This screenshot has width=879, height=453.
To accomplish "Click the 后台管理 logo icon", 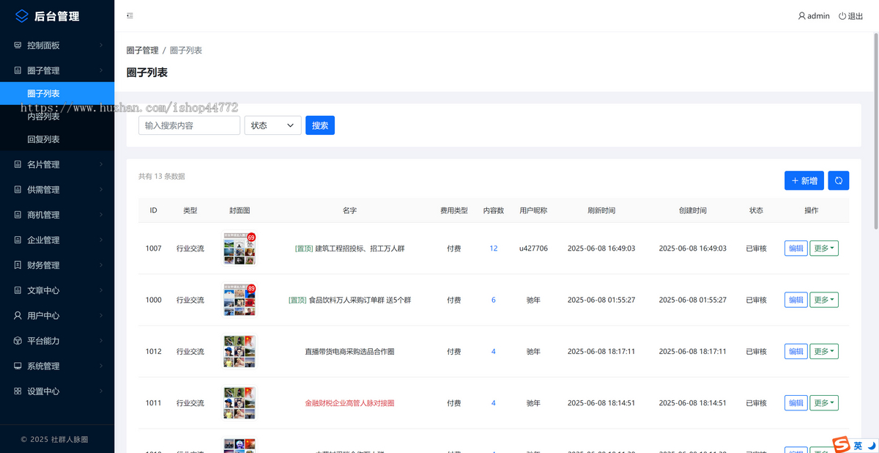I will click(x=22, y=16).
